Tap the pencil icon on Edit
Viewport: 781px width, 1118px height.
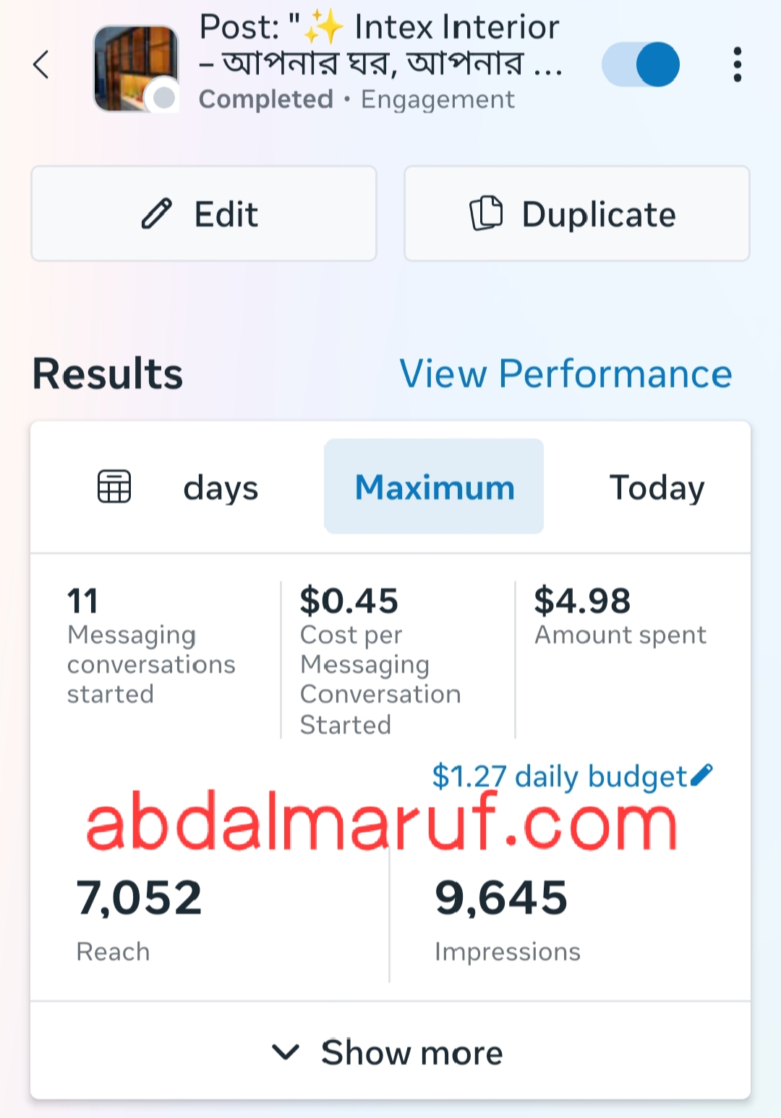coord(156,214)
